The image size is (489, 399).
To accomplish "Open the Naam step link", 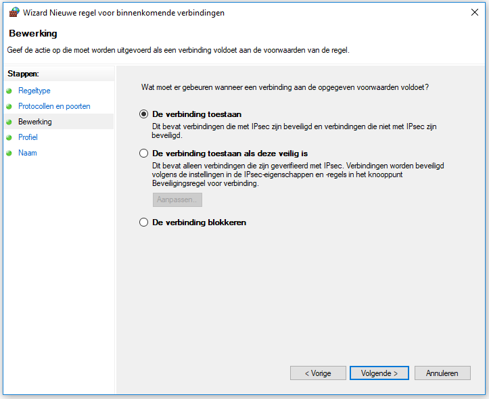I will pyautogui.click(x=28, y=153).
